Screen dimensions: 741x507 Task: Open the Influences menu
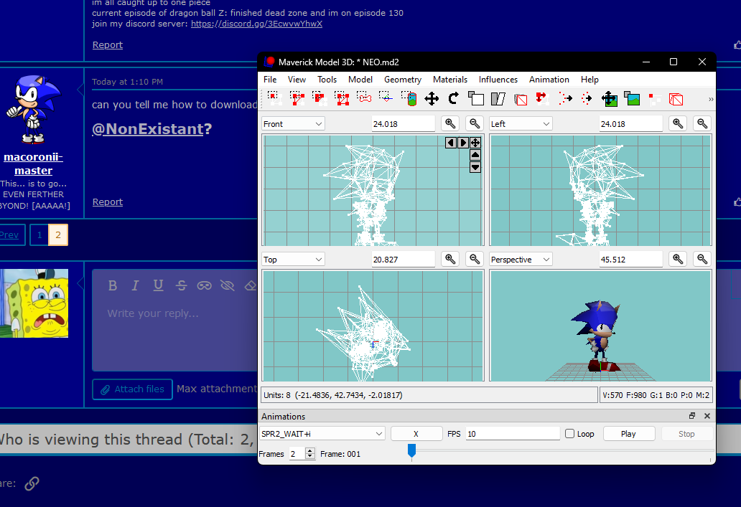[498, 80]
